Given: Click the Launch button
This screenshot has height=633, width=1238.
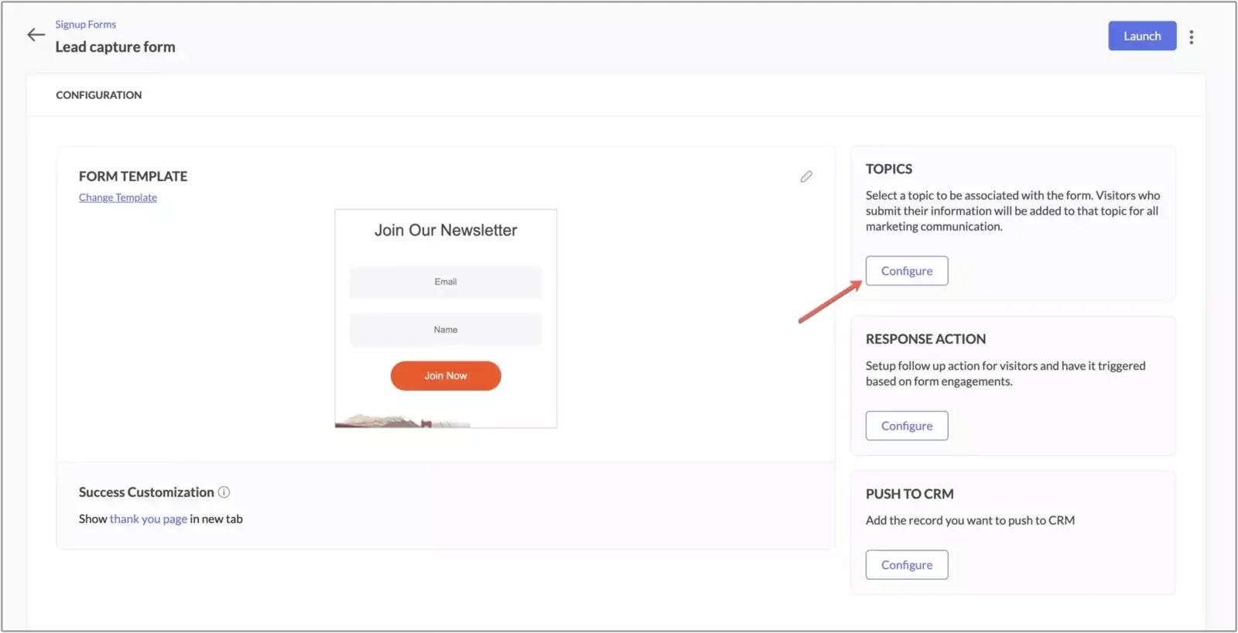Looking at the screenshot, I should pos(1142,36).
